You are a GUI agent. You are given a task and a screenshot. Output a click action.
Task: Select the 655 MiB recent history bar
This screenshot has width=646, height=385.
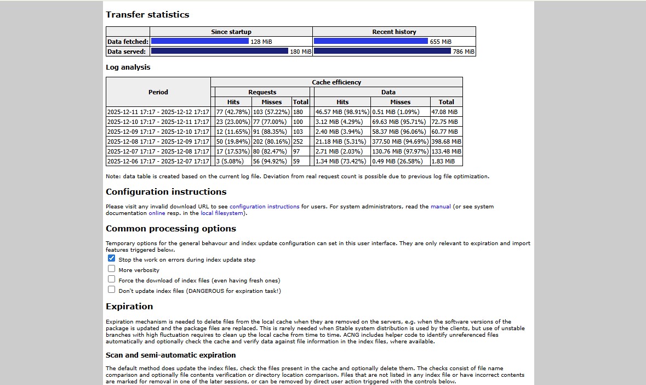[x=370, y=41]
